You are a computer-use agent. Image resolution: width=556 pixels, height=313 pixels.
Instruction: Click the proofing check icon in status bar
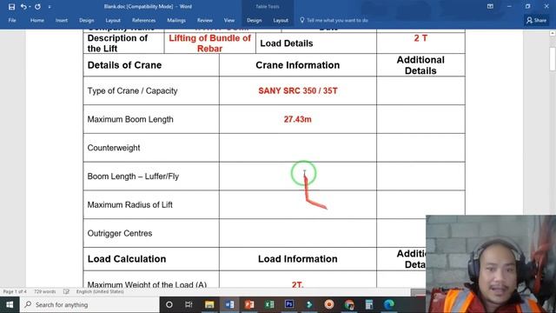click(x=66, y=292)
